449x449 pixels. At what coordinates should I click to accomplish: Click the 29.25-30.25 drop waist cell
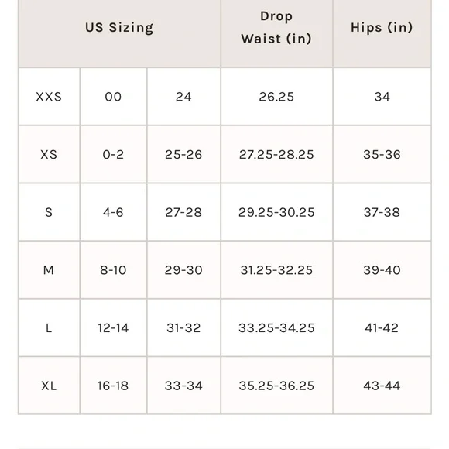[x=276, y=212]
